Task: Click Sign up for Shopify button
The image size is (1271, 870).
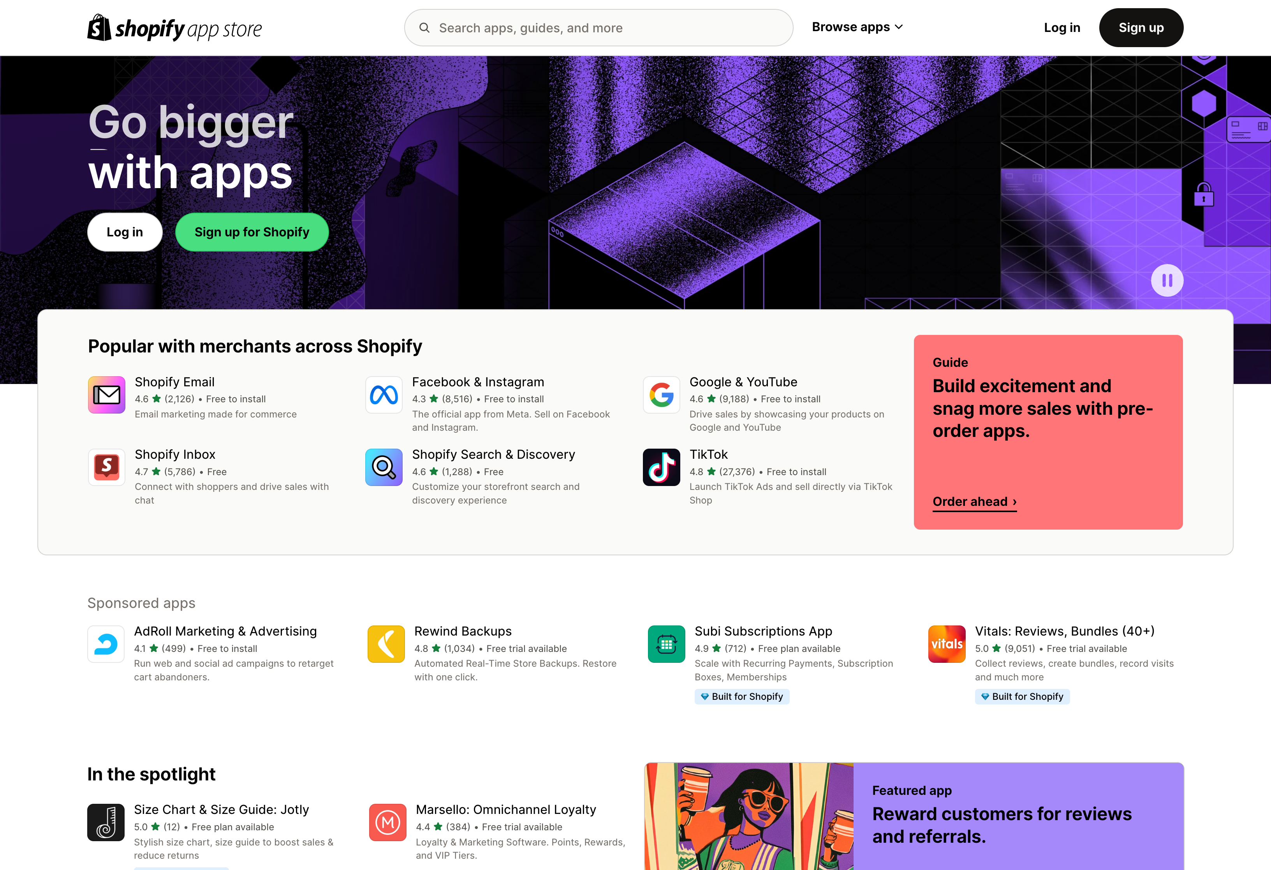Action: (252, 232)
